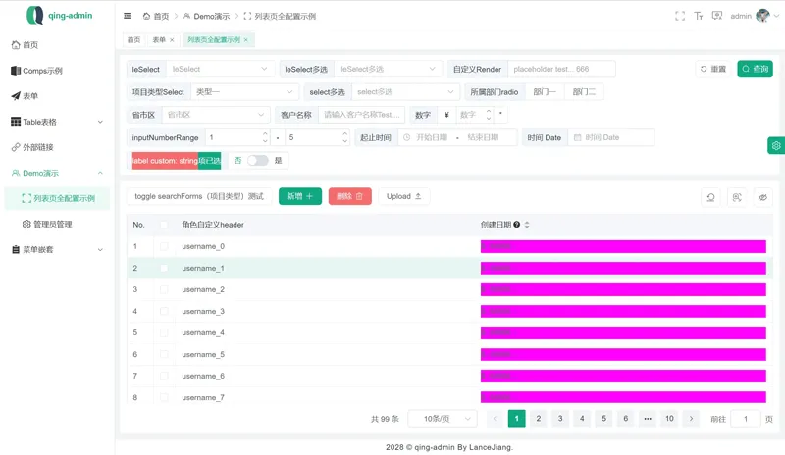This screenshot has width=785, height=455.
Task: Click the sort icon beside 创建日期
Action: coord(527,225)
